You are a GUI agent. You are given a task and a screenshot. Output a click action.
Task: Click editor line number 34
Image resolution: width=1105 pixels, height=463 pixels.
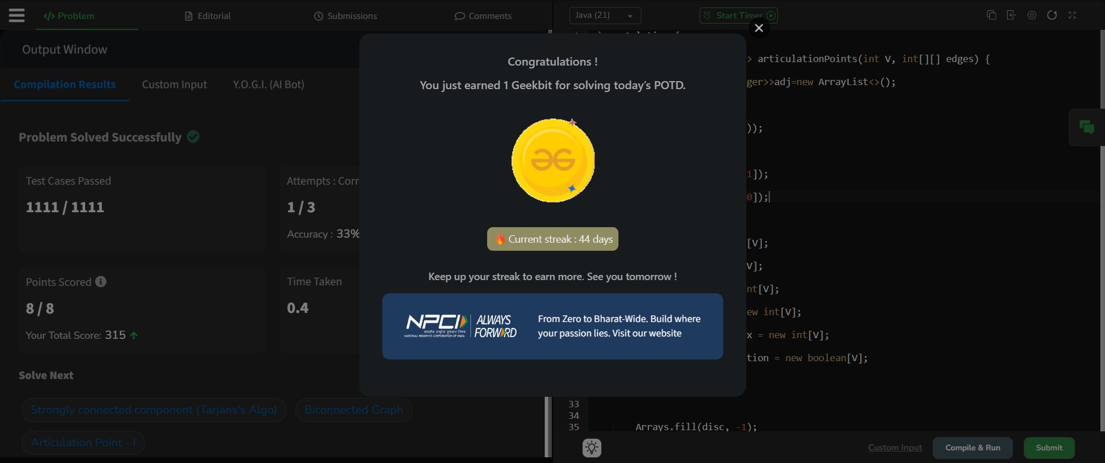pos(574,415)
